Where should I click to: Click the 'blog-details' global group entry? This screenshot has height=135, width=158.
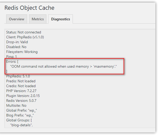[22, 125]
